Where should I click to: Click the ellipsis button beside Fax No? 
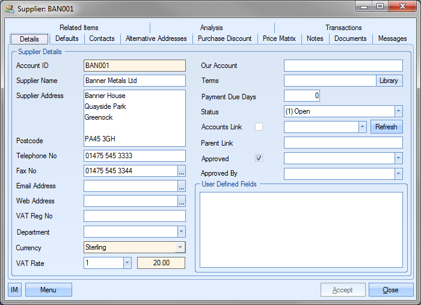click(x=182, y=171)
